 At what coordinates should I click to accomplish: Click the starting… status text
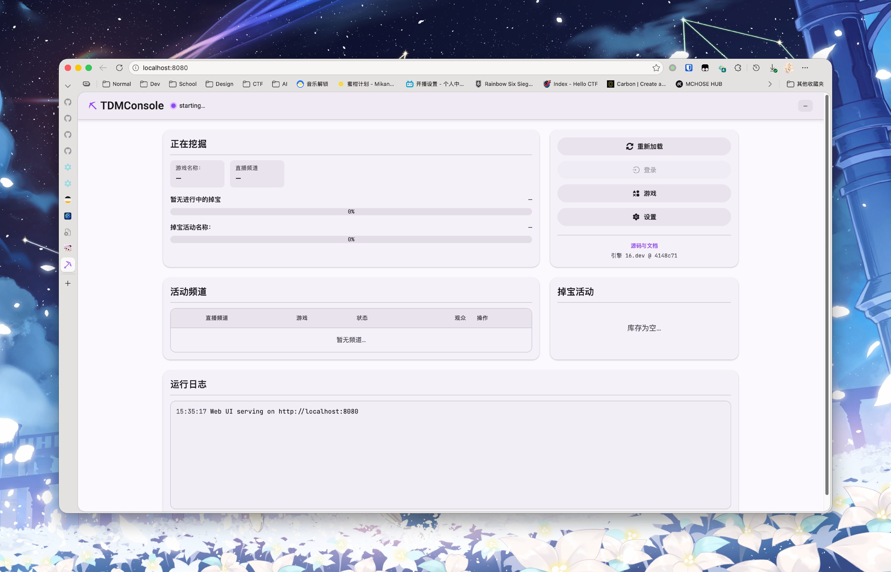[x=192, y=106]
